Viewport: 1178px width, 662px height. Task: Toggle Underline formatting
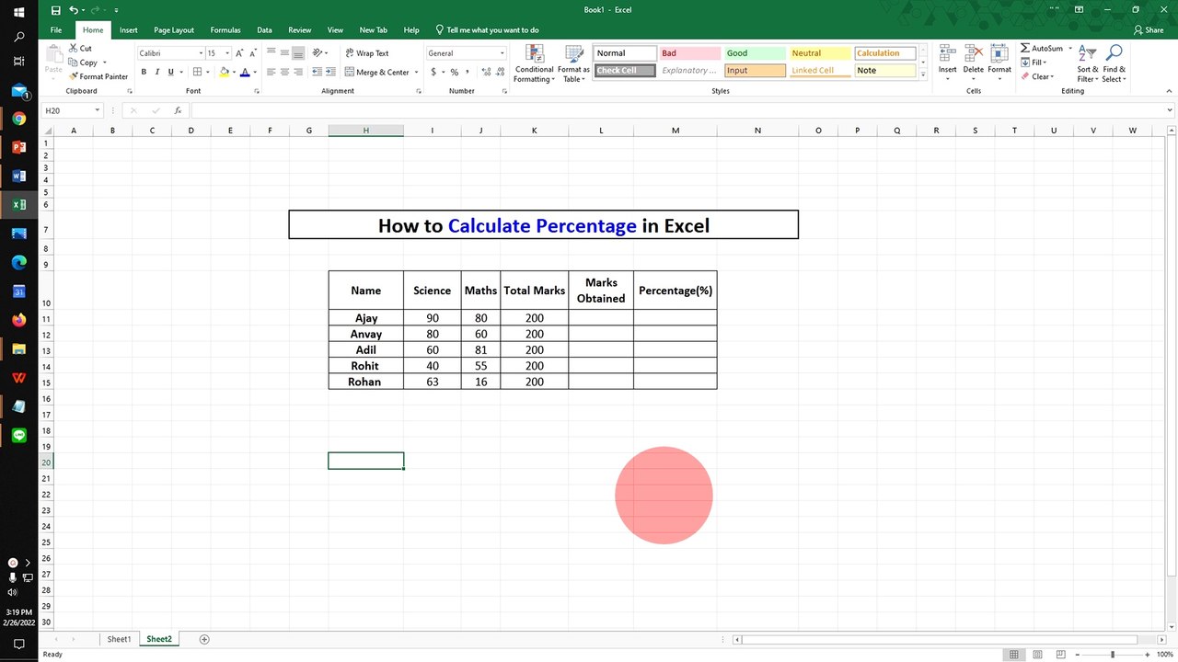pyautogui.click(x=171, y=73)
